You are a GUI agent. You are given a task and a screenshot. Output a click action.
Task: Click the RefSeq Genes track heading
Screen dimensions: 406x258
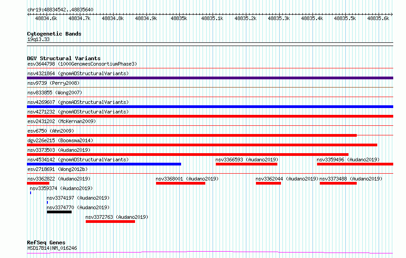pyautogui.click(x=46, y=243)
